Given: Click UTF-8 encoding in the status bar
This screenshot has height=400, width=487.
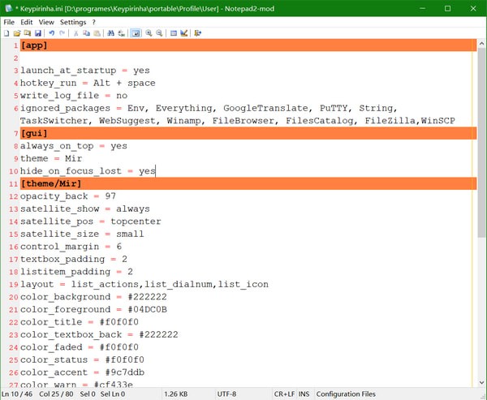Looking at the screenshot, I should 226,394.
